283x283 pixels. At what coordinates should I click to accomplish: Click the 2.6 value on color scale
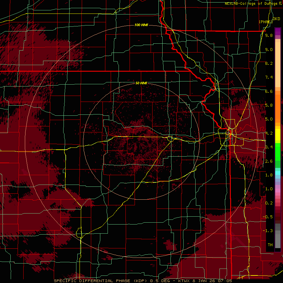269,161
